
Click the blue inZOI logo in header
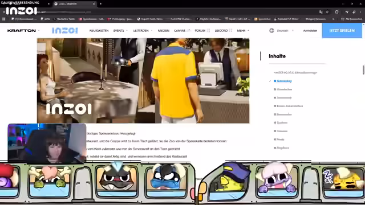click(x=64, y=31)
